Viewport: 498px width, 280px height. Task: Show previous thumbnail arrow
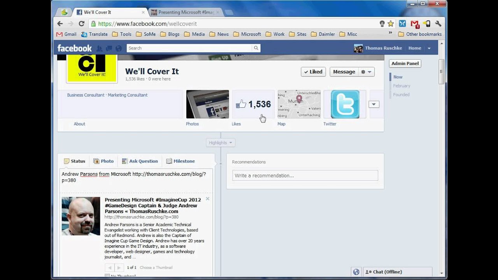point(110,268)
